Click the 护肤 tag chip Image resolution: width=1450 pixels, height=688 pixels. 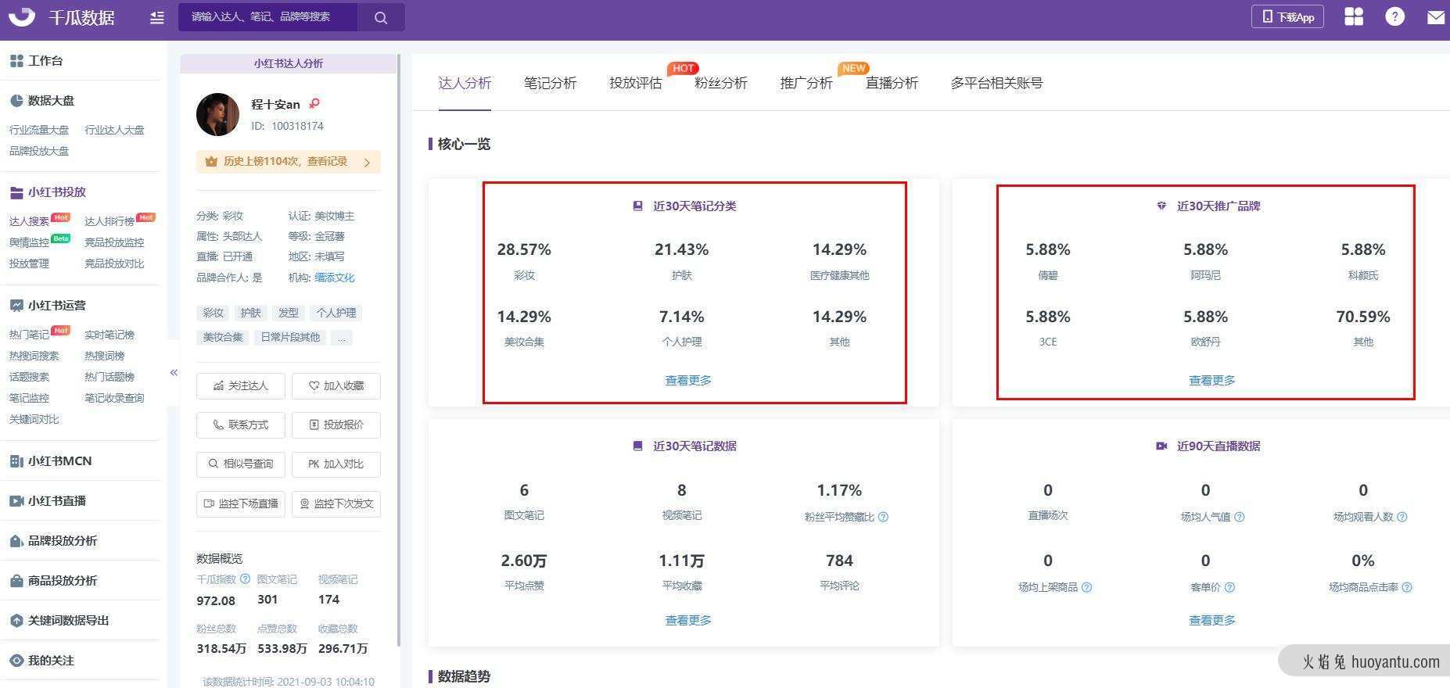pyautogui.click(x=251, y=313)
